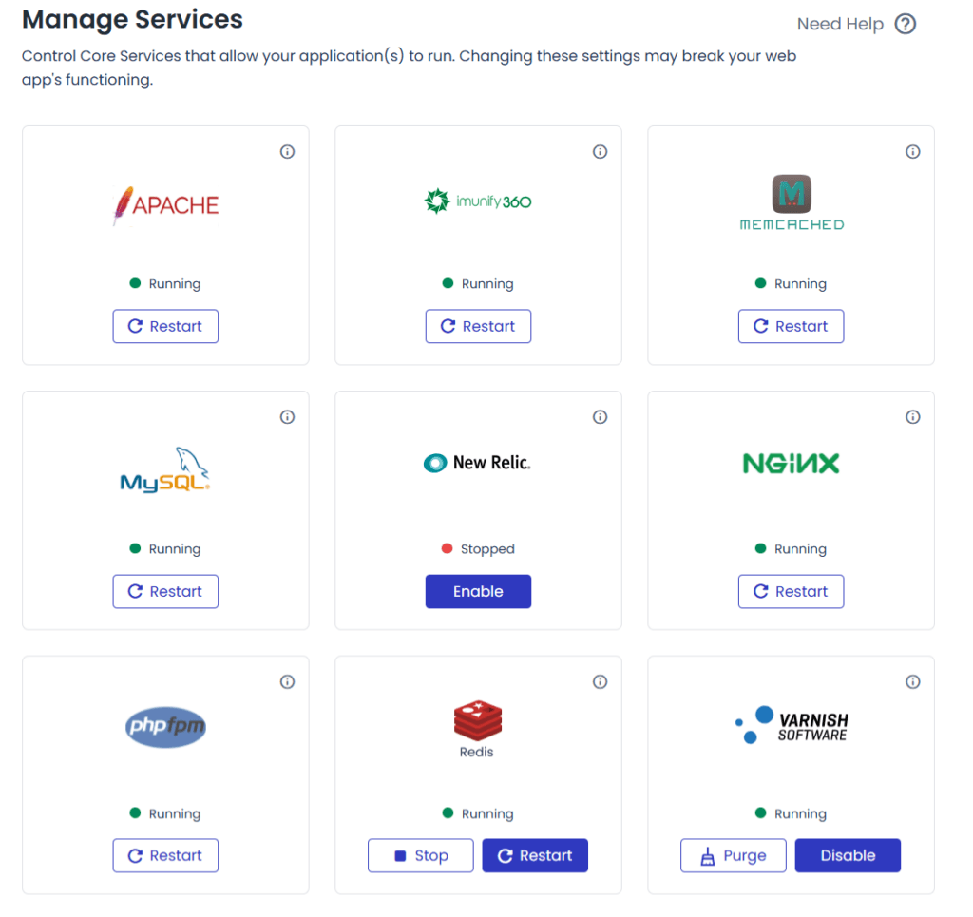Open the info icon on the PHP-FPM card

287,682
